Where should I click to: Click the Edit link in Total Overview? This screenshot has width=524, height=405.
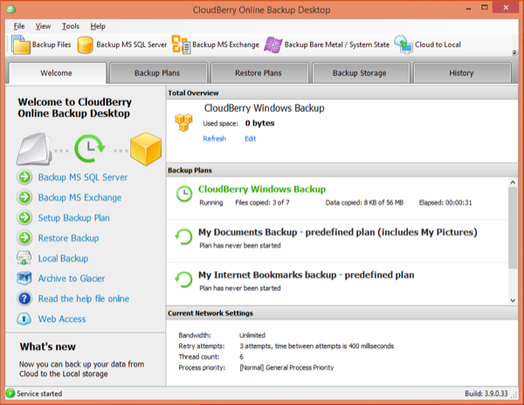pos(251,138)
